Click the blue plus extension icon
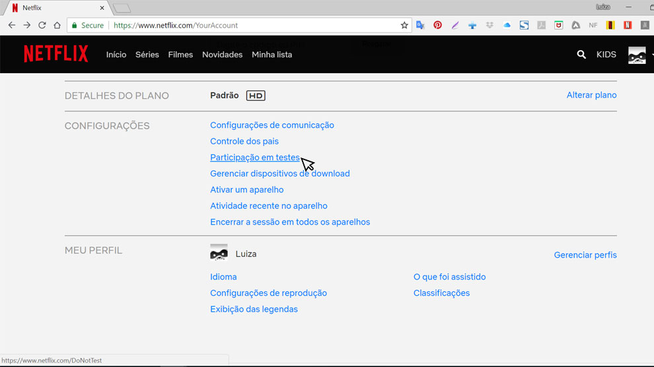This screenshot has height=367, width=654. click(472, 26)
